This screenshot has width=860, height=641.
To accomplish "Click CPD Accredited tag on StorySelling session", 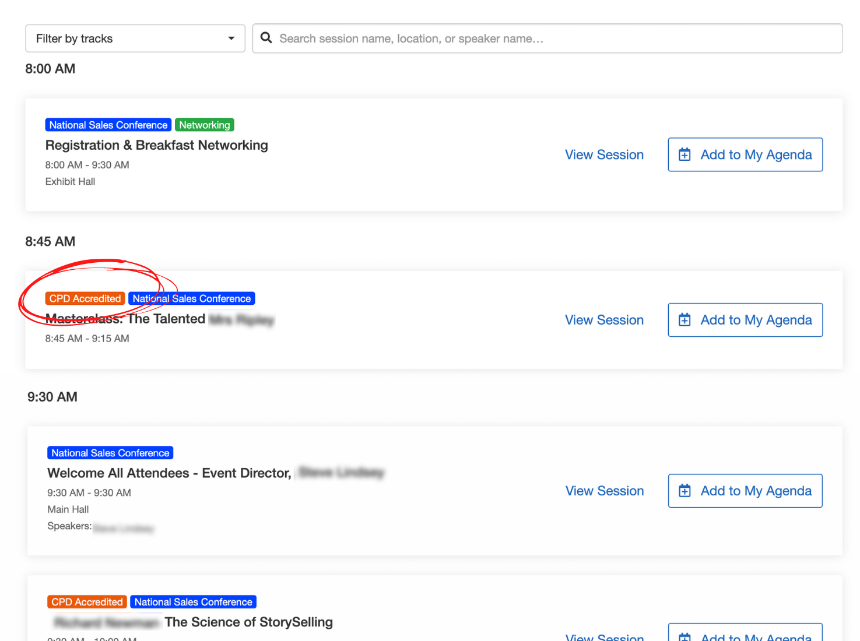I will coord(87,602).
